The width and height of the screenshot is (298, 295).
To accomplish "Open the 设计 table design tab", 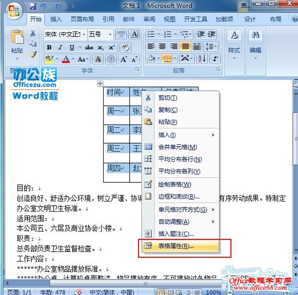I will pos(250,19).
